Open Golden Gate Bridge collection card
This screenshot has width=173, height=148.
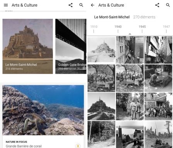click(x=71, y=46)
